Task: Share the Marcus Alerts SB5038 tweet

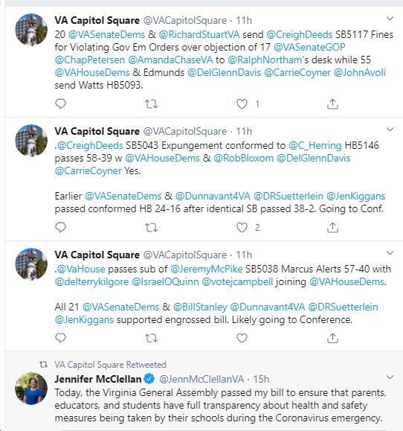Action: pos(332,338)
